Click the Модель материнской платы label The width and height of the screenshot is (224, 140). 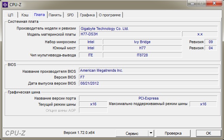[x=51, y=35]
